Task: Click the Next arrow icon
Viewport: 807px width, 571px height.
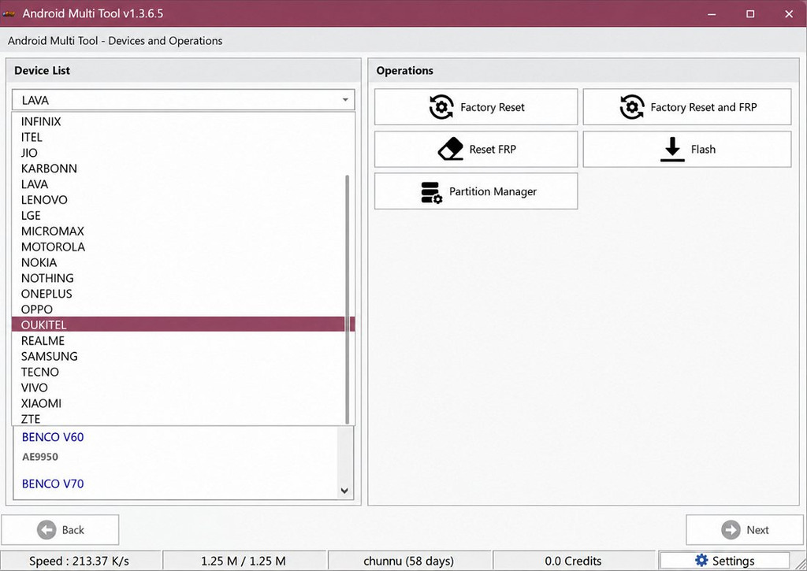Action: tap(731, 530)
